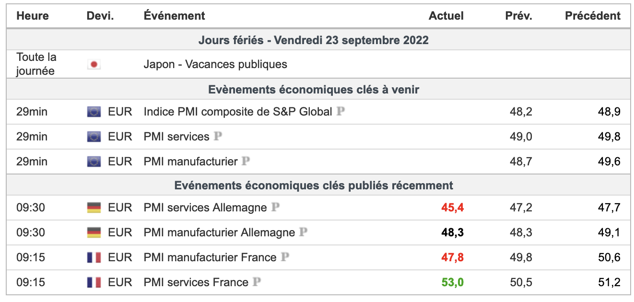Click the Événement column header
The width and height of the screenshot is (634, 302).
(x=174, y=16)
